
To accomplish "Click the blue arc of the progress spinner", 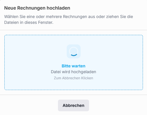I will pyautogui.click(x=74, y=55).
